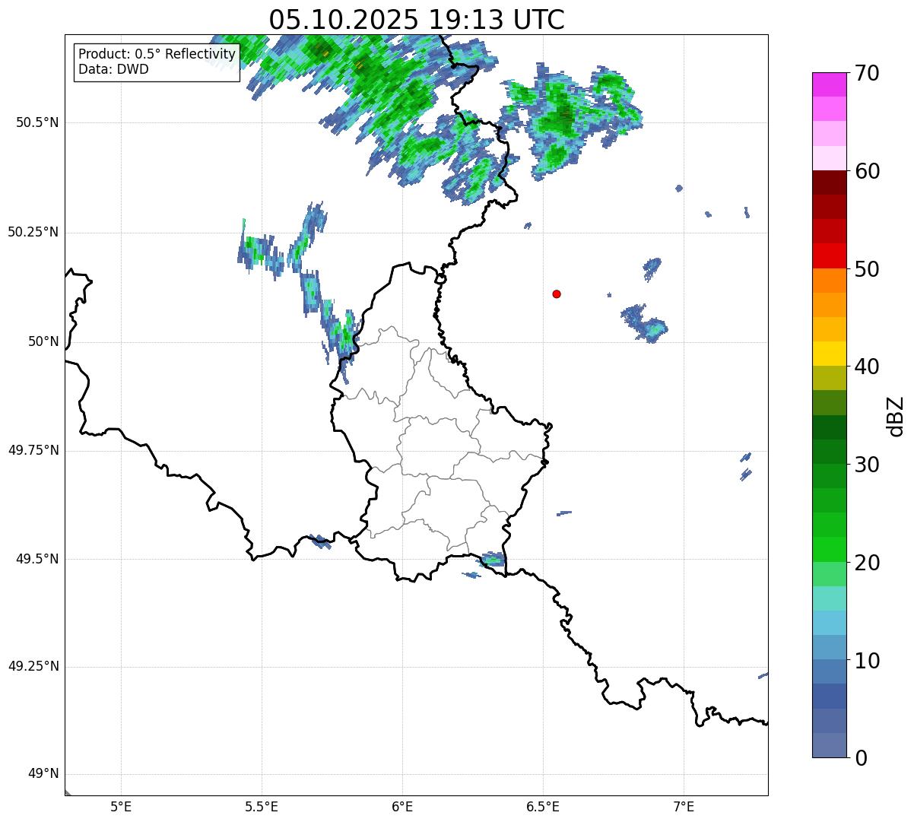
Task: Click the '49.5°N' latitude label
Action: point(37,559)
